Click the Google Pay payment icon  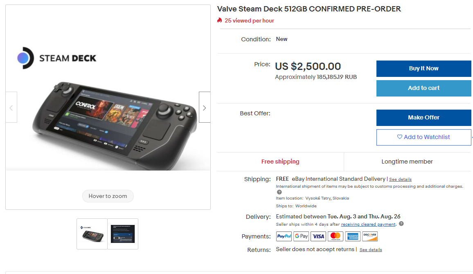(301, 236)
